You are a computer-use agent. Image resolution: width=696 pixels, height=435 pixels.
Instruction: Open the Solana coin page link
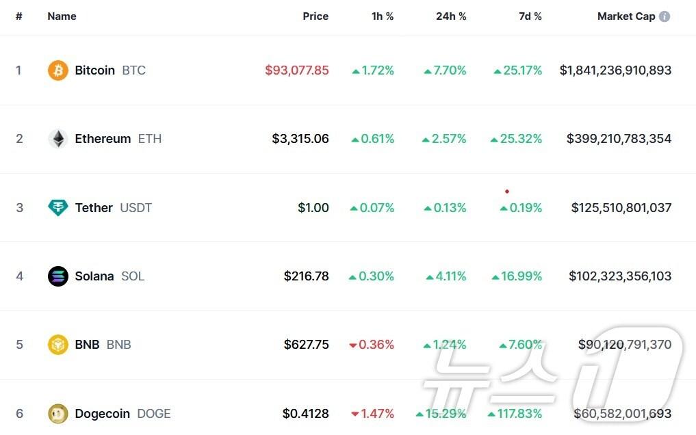coord(94,276)
